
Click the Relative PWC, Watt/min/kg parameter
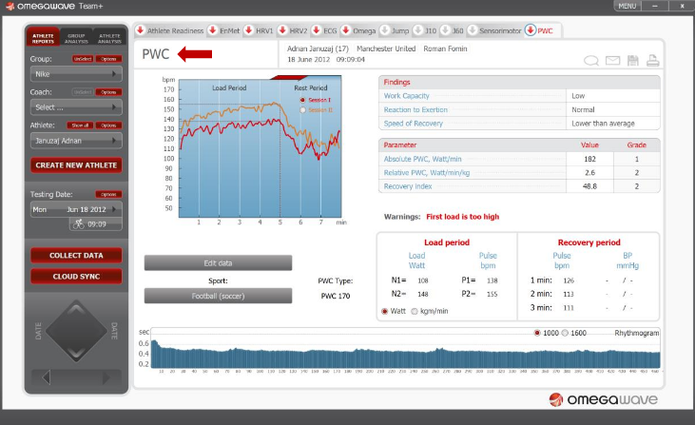click(x=426, y=173)
